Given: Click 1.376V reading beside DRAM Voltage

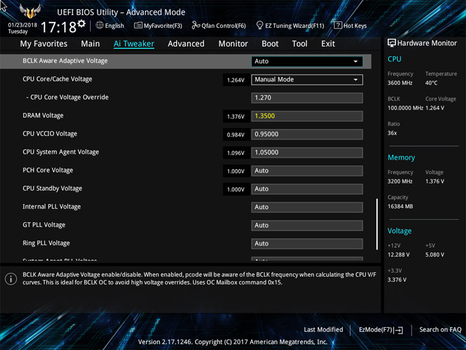Looking at the screenshot, I should pos(236,117).
